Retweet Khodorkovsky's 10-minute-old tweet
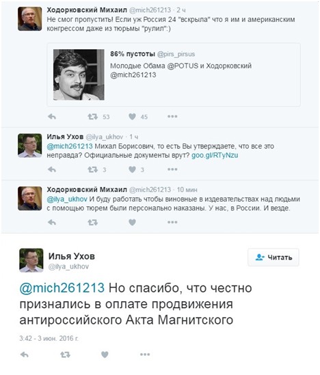Image resolution: width=320 pixels, height=375 pixels. pos(92,223)
